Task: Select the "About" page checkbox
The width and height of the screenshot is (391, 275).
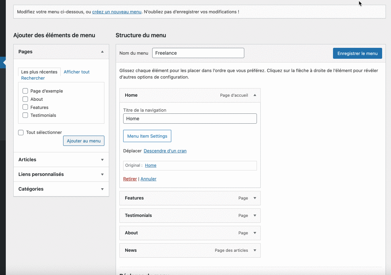Action: coord(25,99)
